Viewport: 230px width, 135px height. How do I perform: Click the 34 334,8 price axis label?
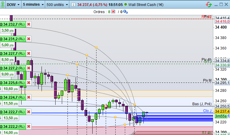(222, 60)
